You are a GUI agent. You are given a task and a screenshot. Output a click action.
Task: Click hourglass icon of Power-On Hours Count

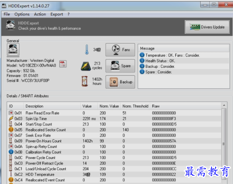click(11, 141)
